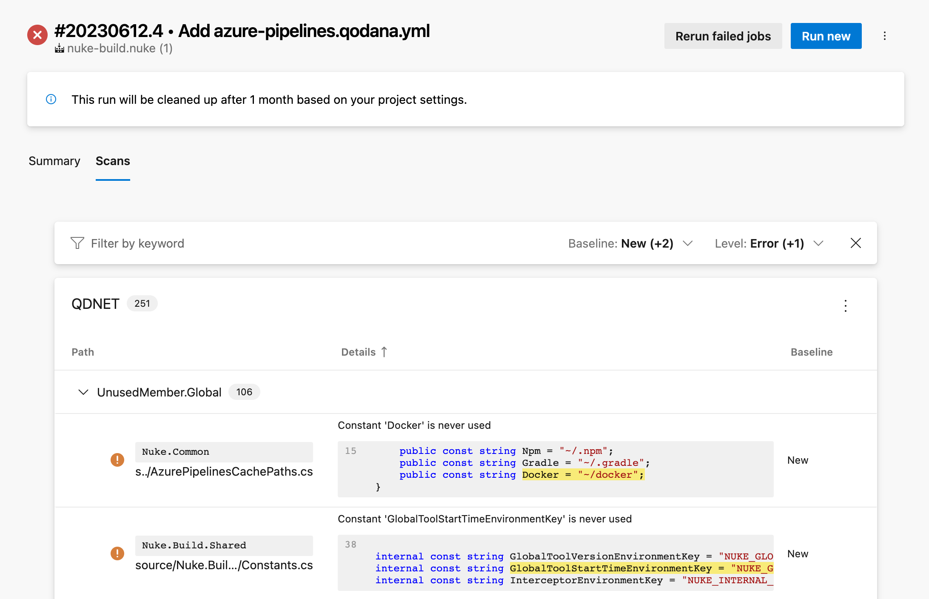Click the Run new button

pos(825,36)
